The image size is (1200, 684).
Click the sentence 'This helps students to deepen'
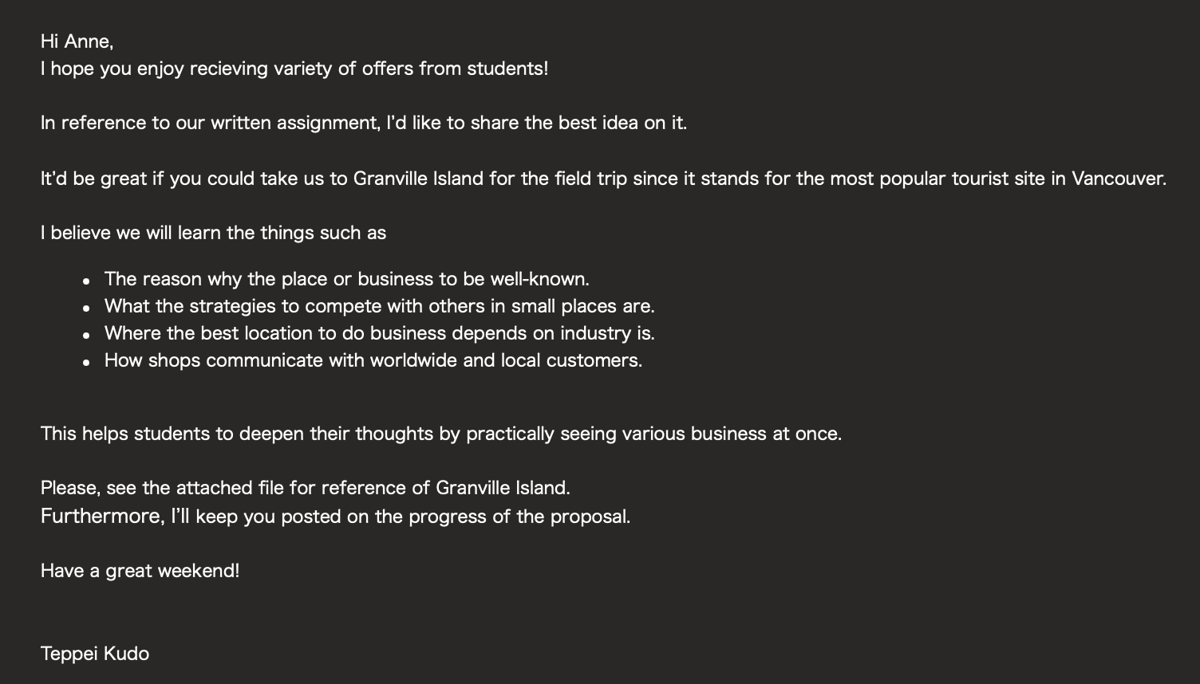440,434
